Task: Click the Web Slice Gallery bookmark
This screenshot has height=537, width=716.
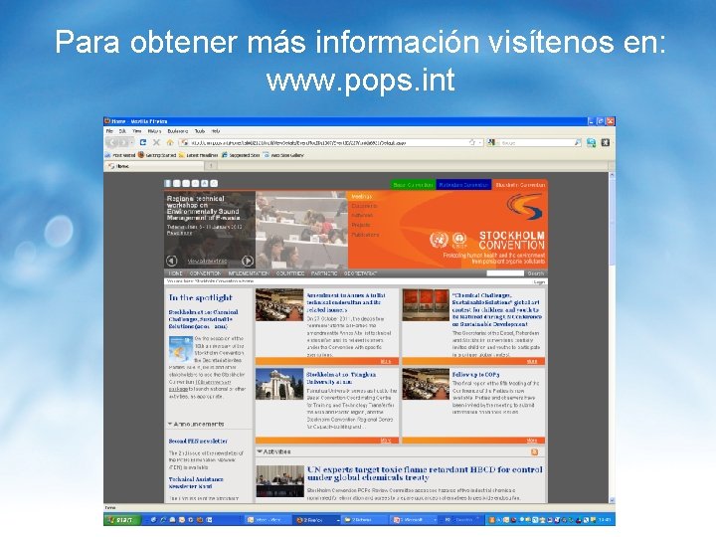Action: (x=283, y=155)
